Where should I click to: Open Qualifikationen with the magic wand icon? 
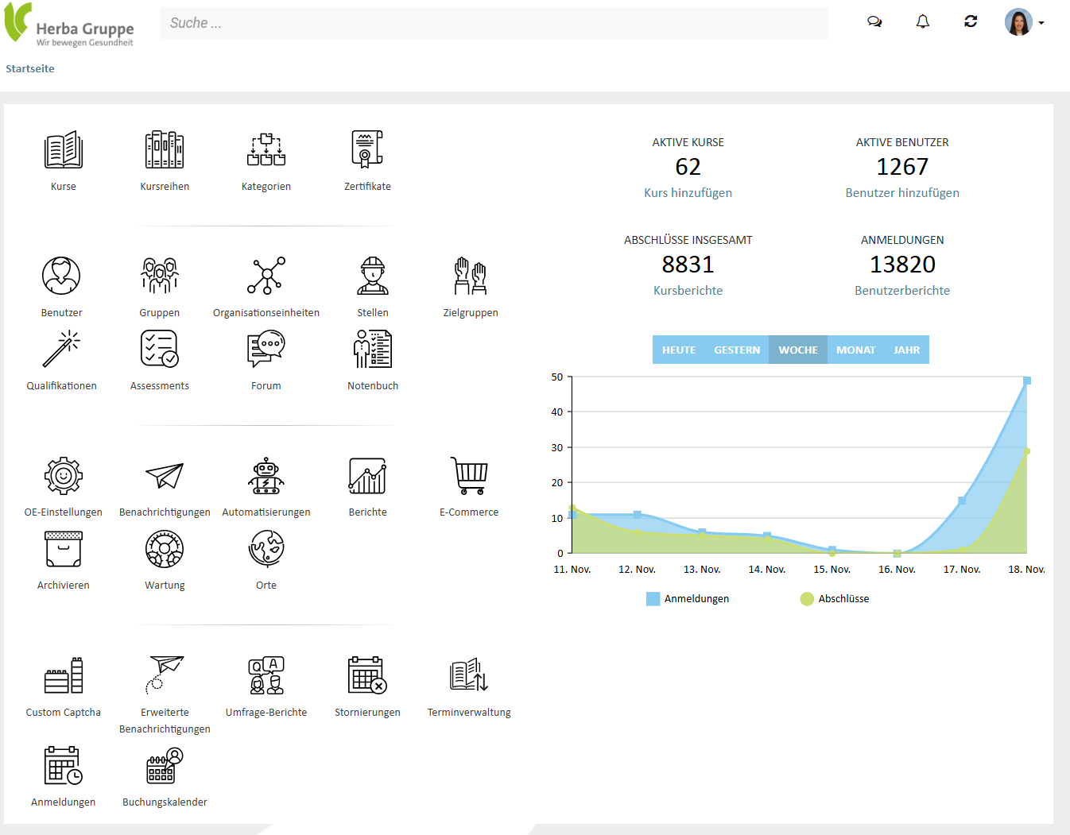[x=62, y=350]
